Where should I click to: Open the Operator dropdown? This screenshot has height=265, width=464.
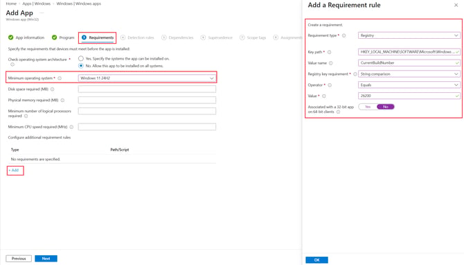(409, 85)
